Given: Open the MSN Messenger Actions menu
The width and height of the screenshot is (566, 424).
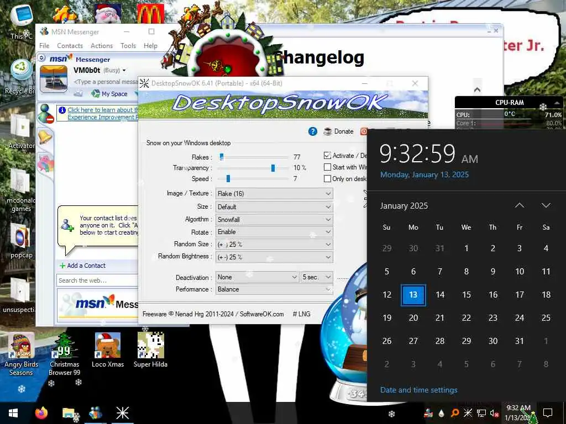Looking at the screenshot, I should pyautogui.click(x=102, y=46).
